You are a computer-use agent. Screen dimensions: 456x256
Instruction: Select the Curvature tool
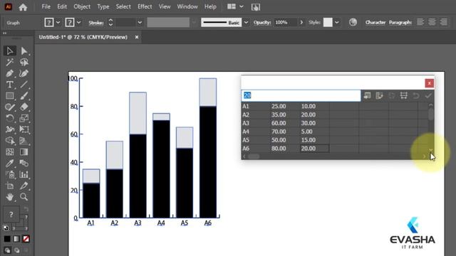[x=24, y=73]
